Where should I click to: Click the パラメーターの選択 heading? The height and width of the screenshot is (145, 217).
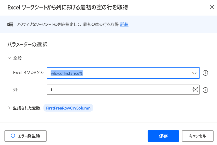click(x=27, y=45)
